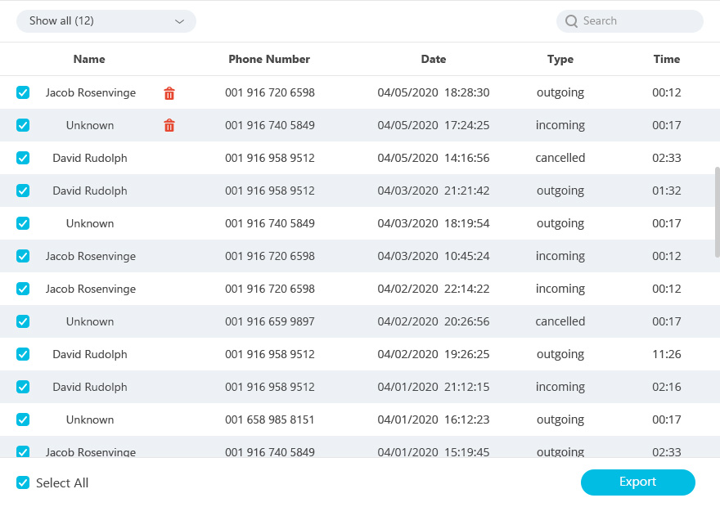Toggle the Select All checkbox
The width and height of the screenshot is (720, 507).
click(x=23, y=482)
